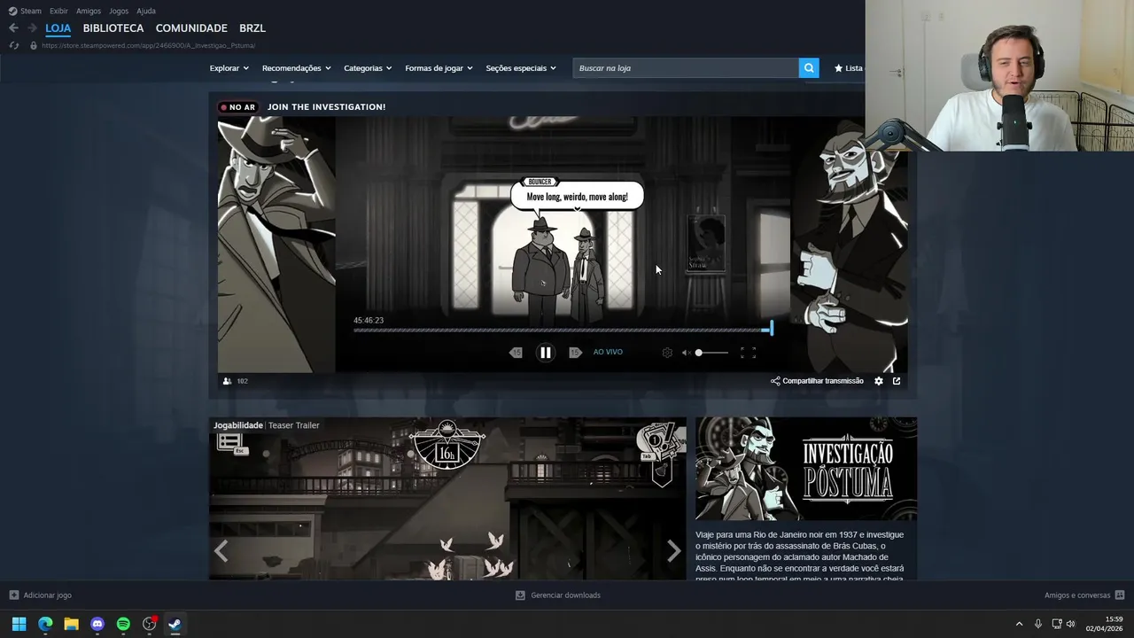The image size is (1134, 638).
Task: Show hidden system tray icons
Action: (1019, 624)
